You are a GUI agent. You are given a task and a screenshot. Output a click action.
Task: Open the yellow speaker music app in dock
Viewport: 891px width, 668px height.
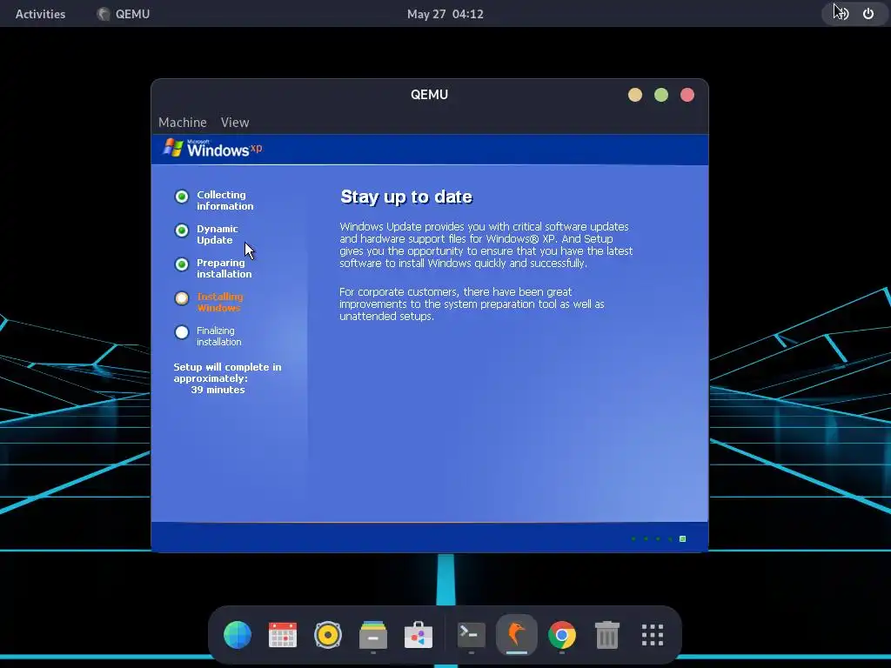(x=328, y=634)
